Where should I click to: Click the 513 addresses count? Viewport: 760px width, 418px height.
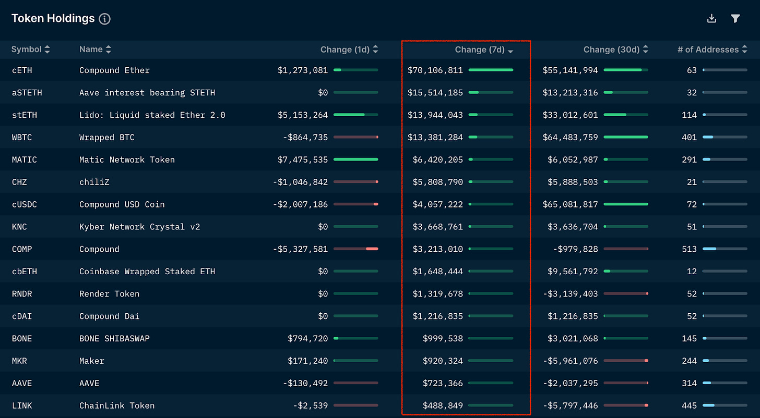coord(690,250)
